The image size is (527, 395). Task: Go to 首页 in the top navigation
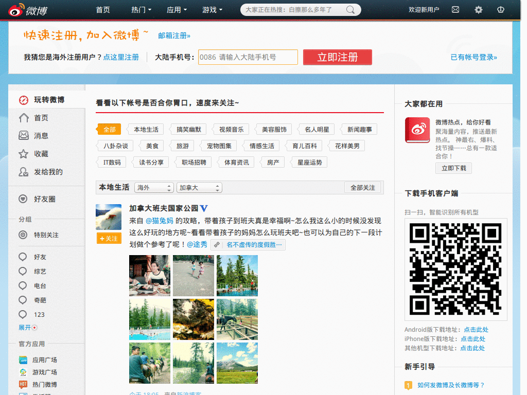tap(103, 10)
